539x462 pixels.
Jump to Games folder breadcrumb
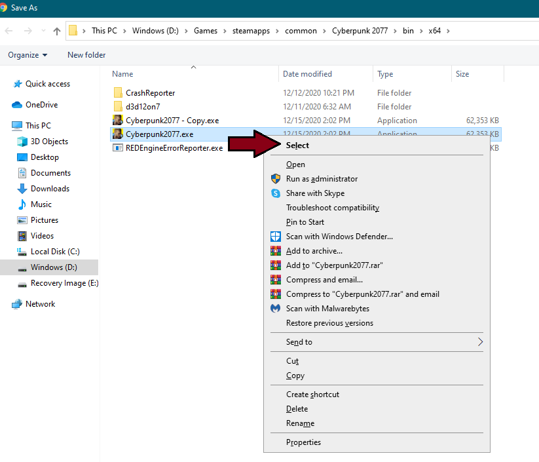206,31
